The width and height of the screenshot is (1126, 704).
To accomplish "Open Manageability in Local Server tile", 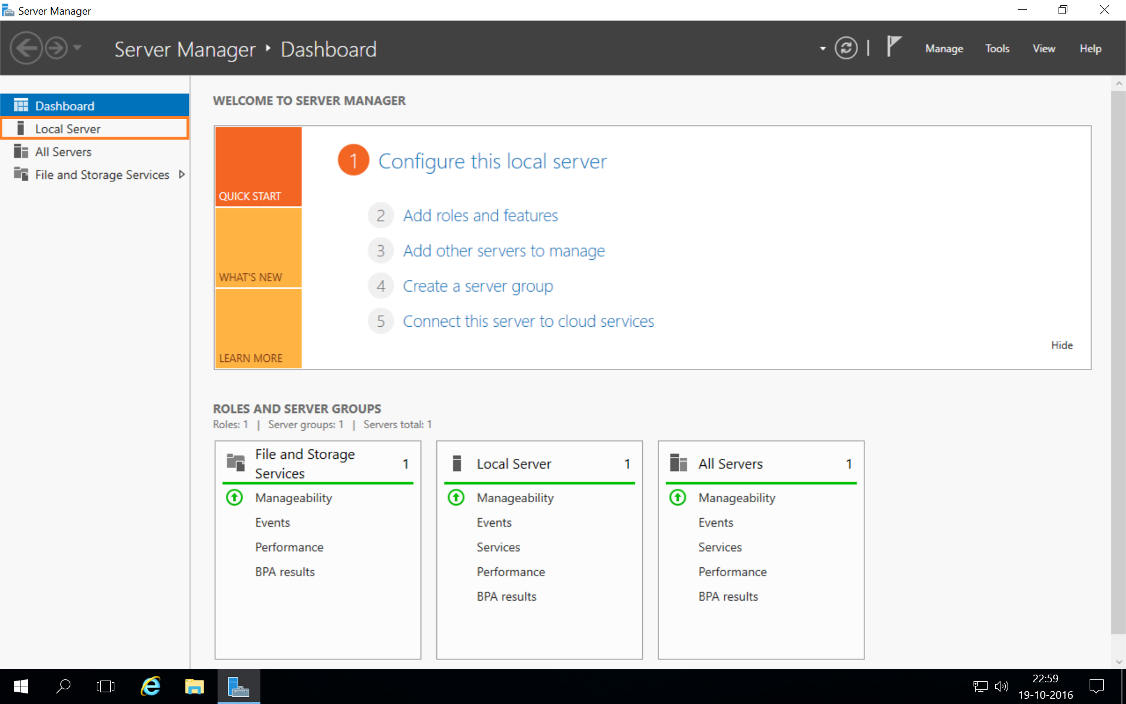I will 515,497.
